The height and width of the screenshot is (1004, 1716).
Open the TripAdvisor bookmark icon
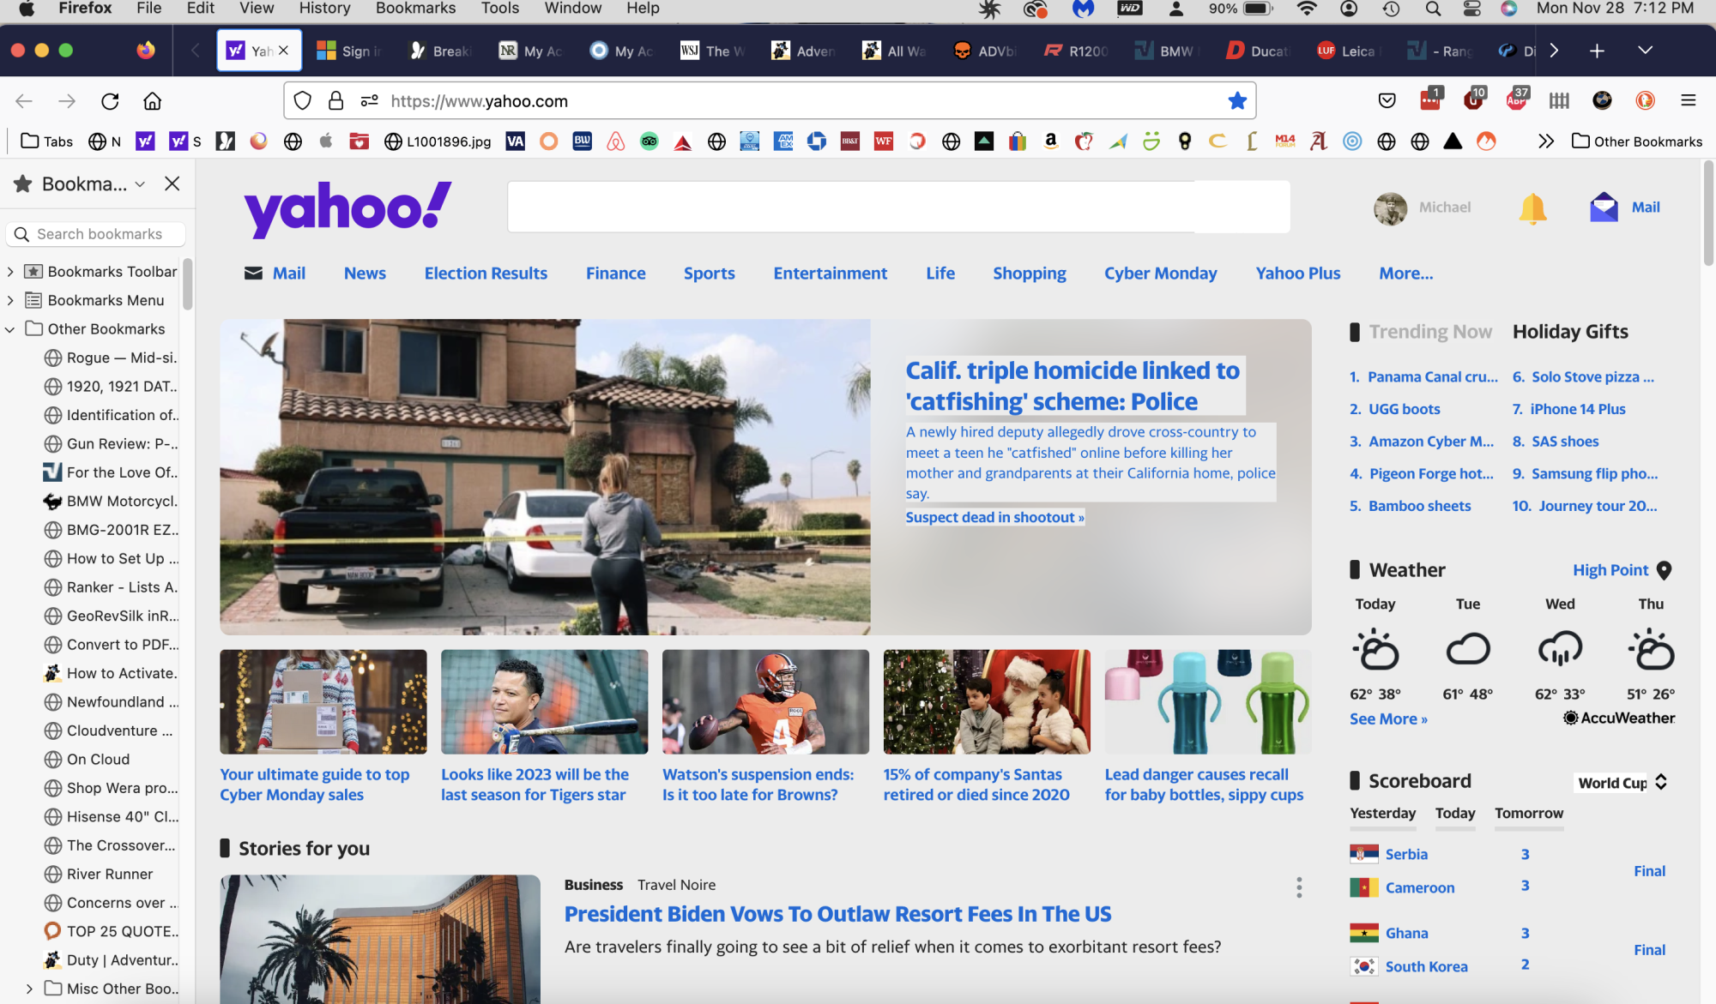point(650,141)
